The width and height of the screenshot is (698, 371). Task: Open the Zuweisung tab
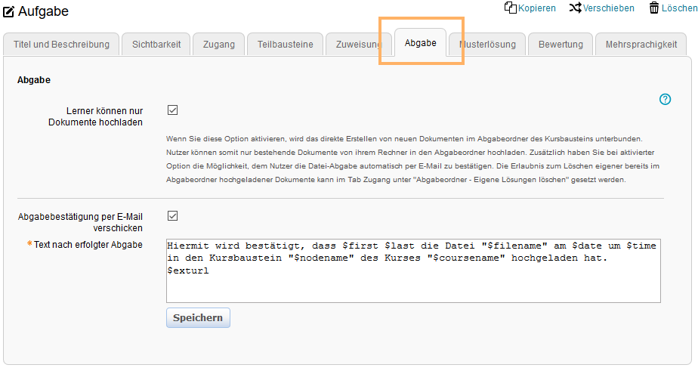click(354, 45)
